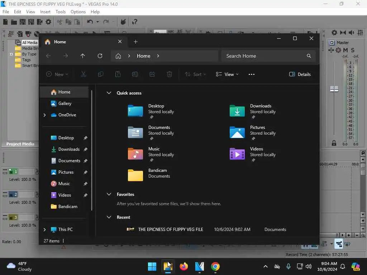This screenshot has height=275, width=367.
Task: Go up one folder level in File Explorer
Action: tap(83, 56)
